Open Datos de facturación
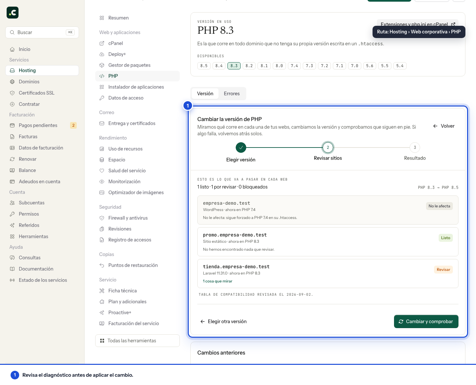476x385 pixels. (x=42, y=148)
